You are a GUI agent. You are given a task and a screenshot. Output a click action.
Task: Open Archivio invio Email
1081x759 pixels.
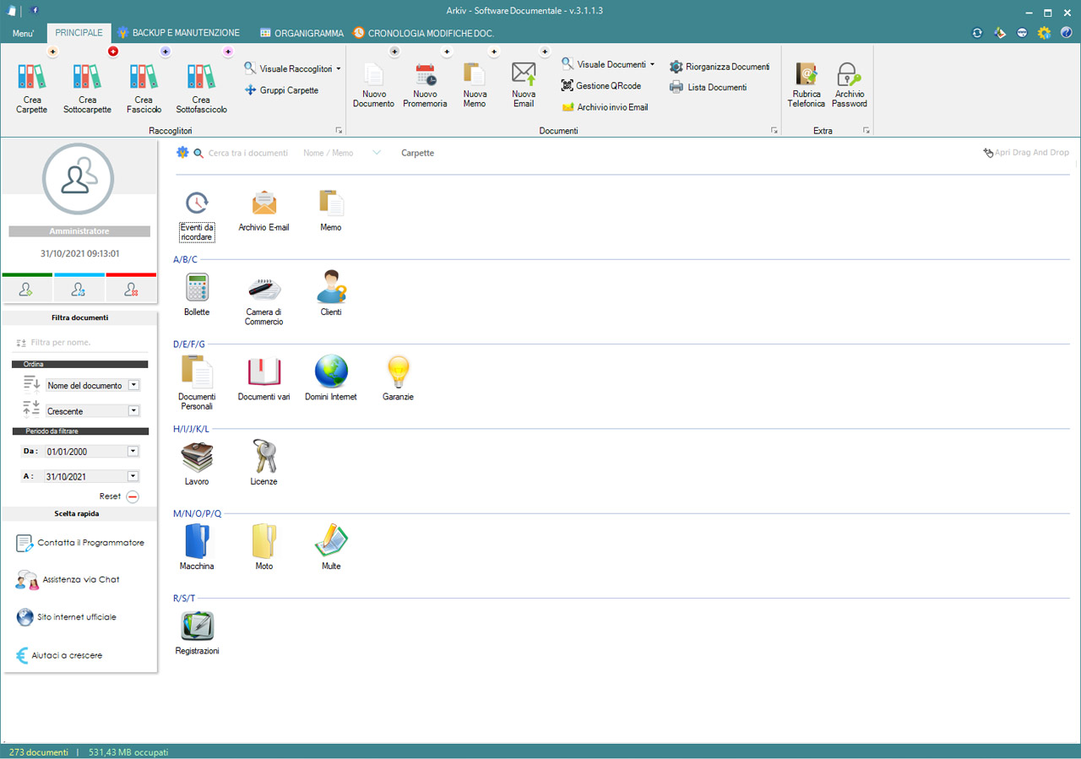point(606,107)
